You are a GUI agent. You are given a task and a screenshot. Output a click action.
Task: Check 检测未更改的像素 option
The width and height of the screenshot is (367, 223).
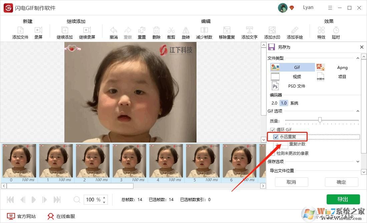[273, 153]
